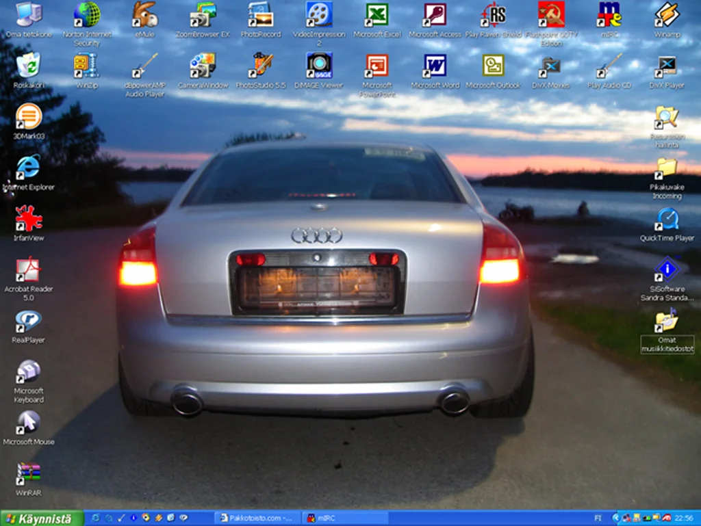Open the mIRC desktop icon
This screenshot has width=701, height=526.
pyautogui.click(x=609, y=15)
